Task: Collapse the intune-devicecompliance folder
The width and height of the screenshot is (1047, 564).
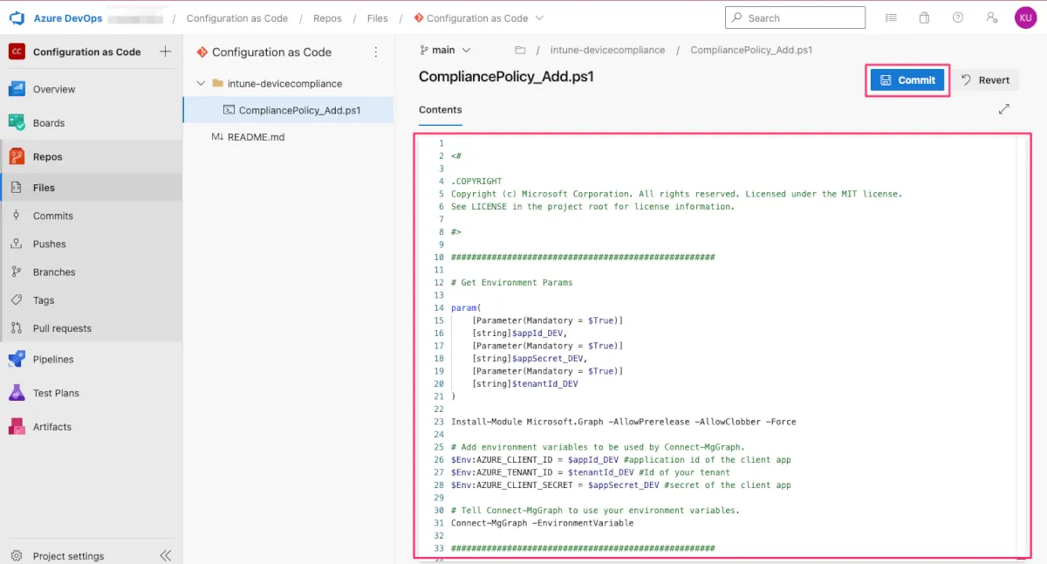Action: point(202,84)
